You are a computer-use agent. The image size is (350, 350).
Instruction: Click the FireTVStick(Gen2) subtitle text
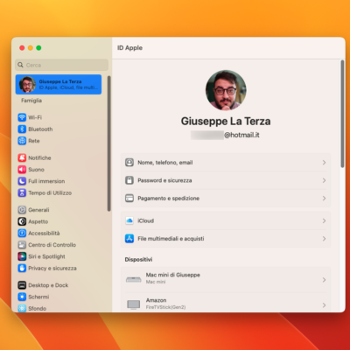(165, 307)
